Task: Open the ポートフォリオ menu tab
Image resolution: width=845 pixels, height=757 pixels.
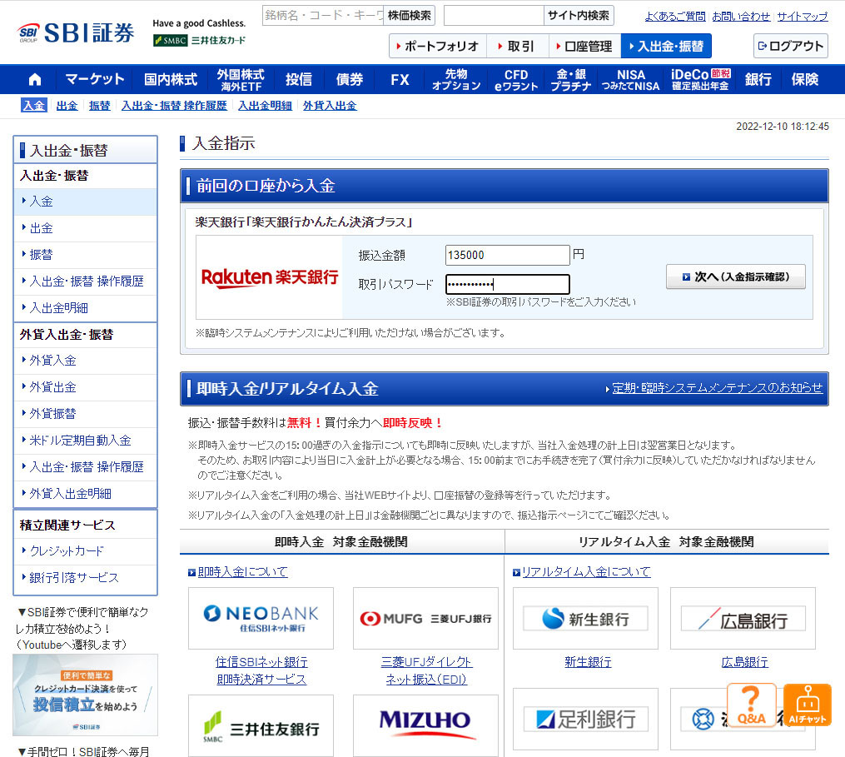Action: pyautogui.click(x=437, y=46)
